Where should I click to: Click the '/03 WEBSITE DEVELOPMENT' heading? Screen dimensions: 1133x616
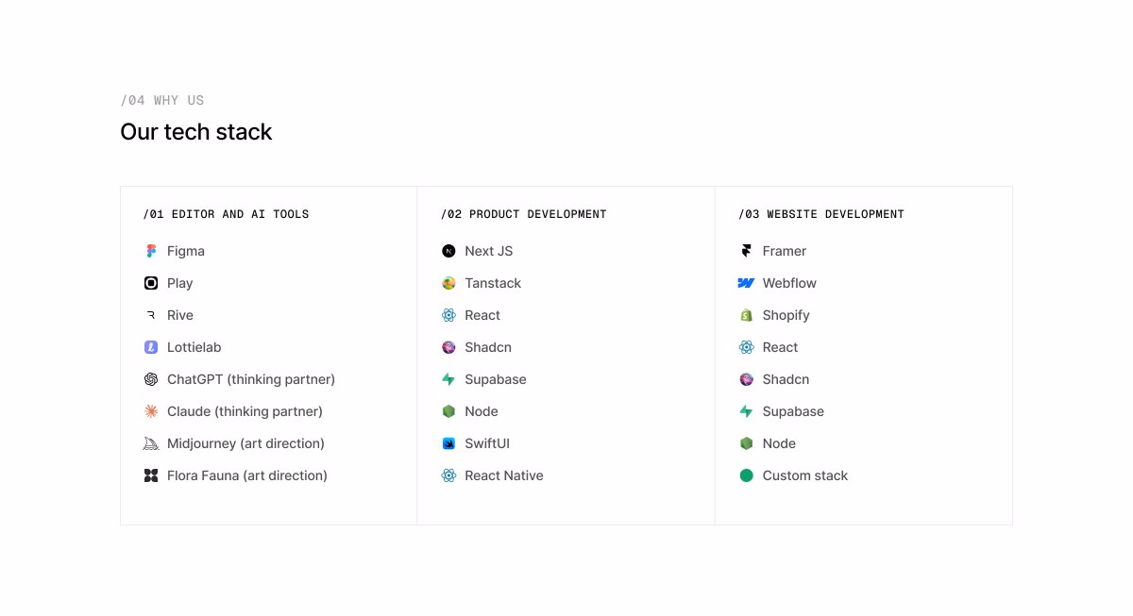tap(821, 214)
